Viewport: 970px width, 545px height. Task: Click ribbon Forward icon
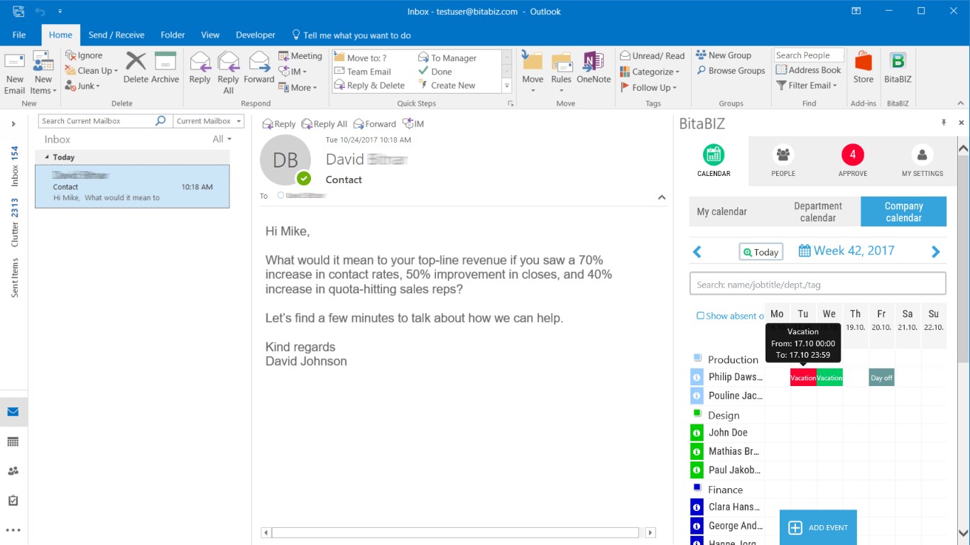pos(258,69)
